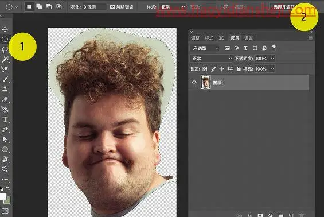Toggle the anti-alias checkbox

point(112,7)
